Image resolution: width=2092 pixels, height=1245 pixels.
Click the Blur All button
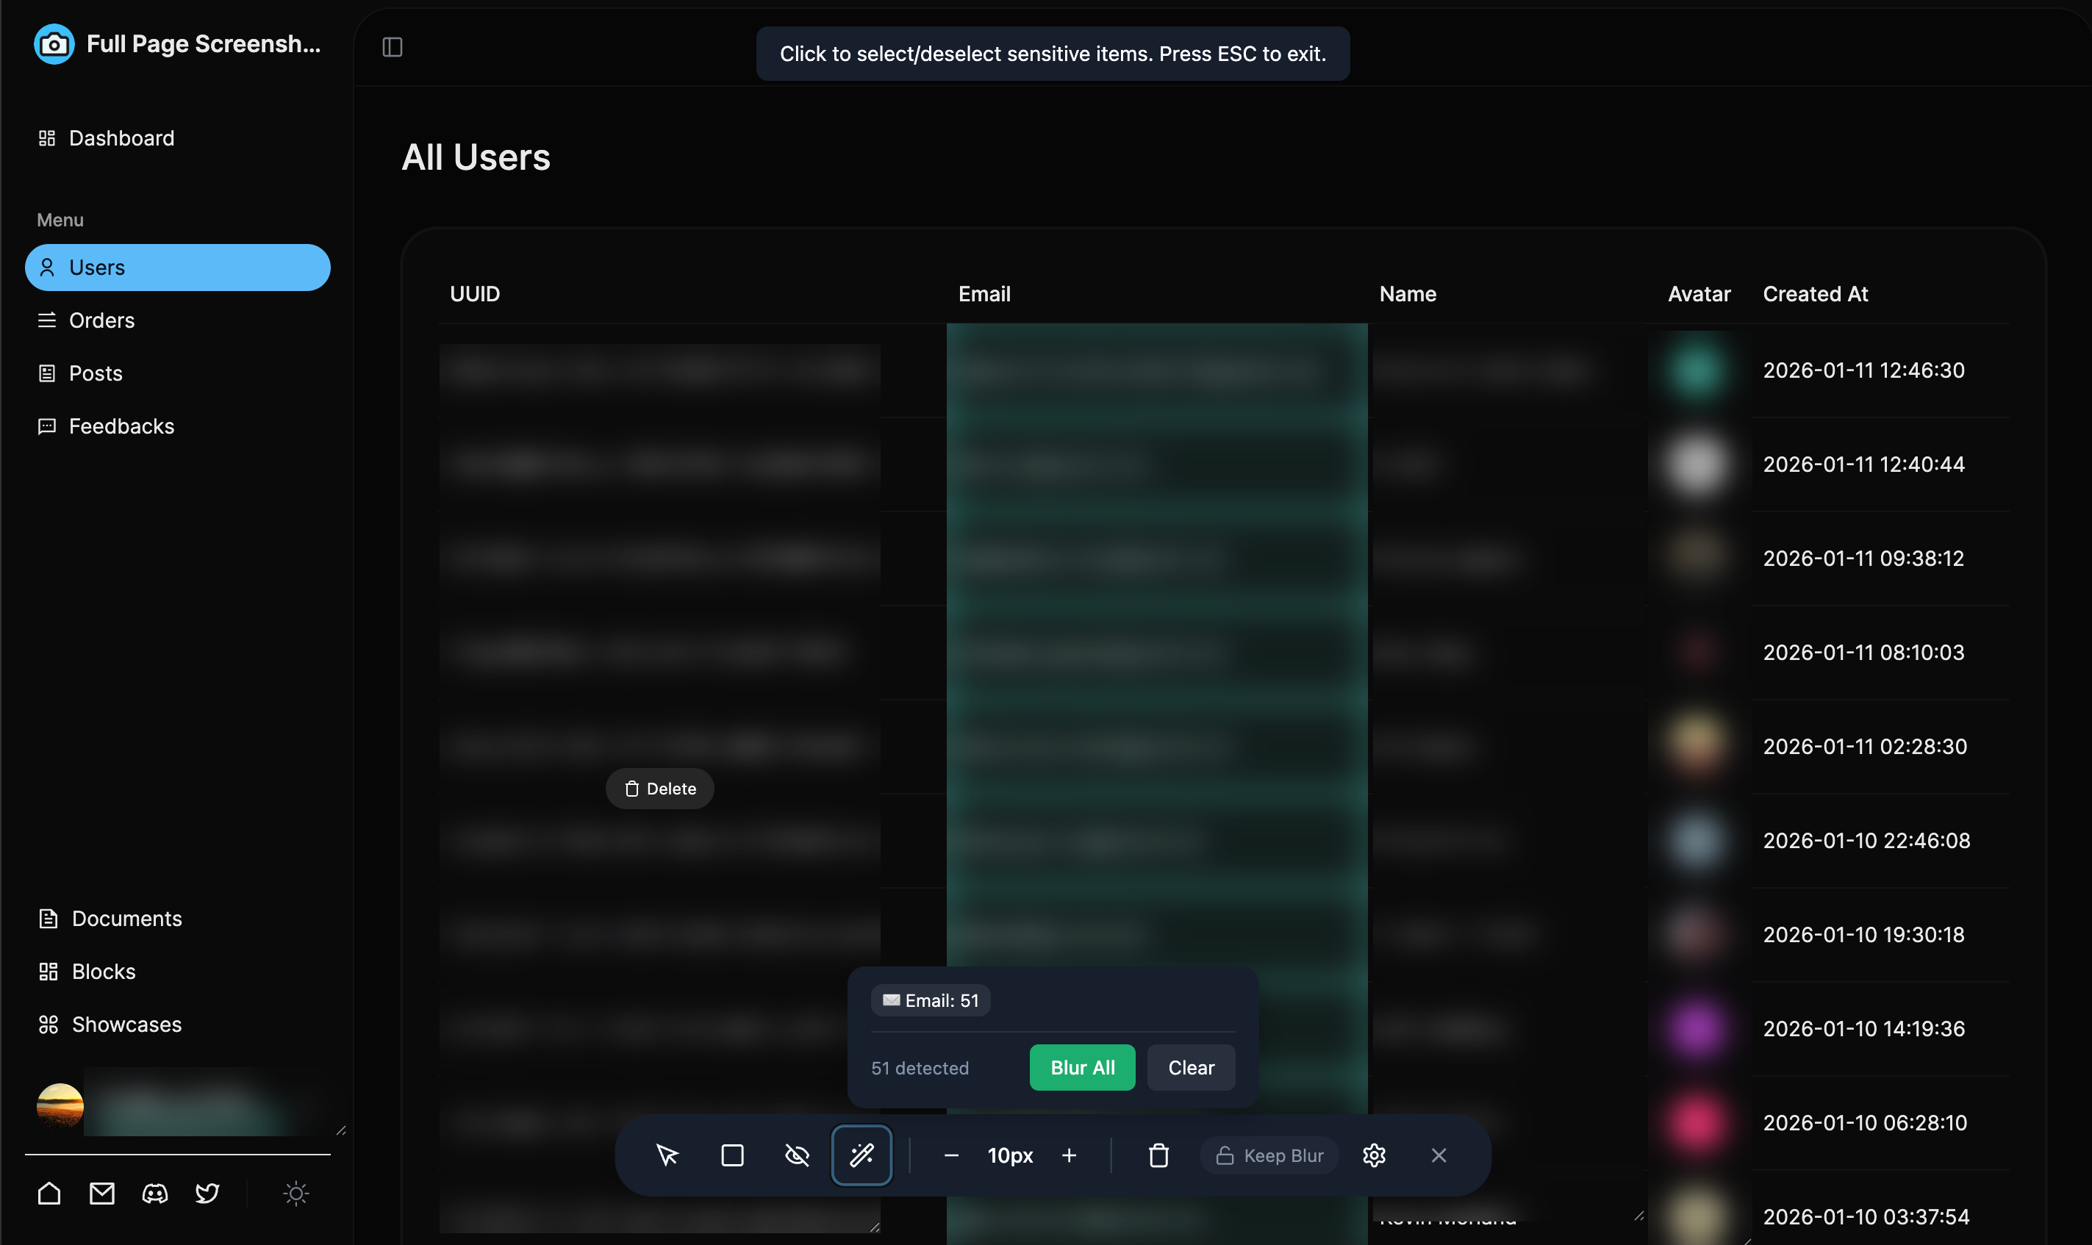point(1081,1067)
